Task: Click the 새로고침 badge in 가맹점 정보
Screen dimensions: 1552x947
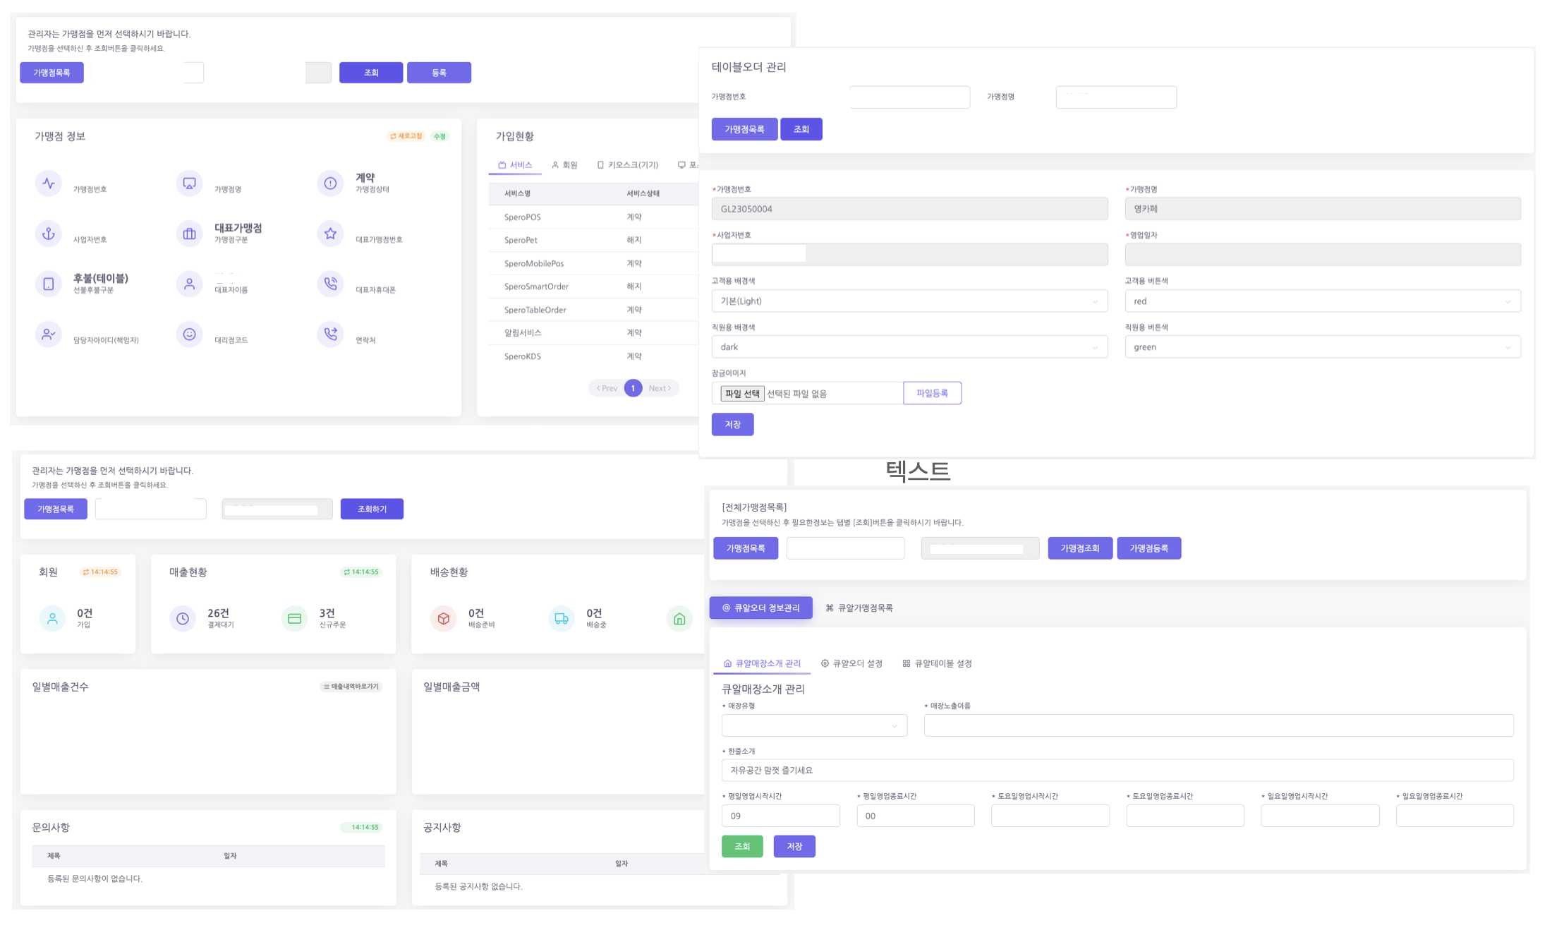Action: pos(406,136)
